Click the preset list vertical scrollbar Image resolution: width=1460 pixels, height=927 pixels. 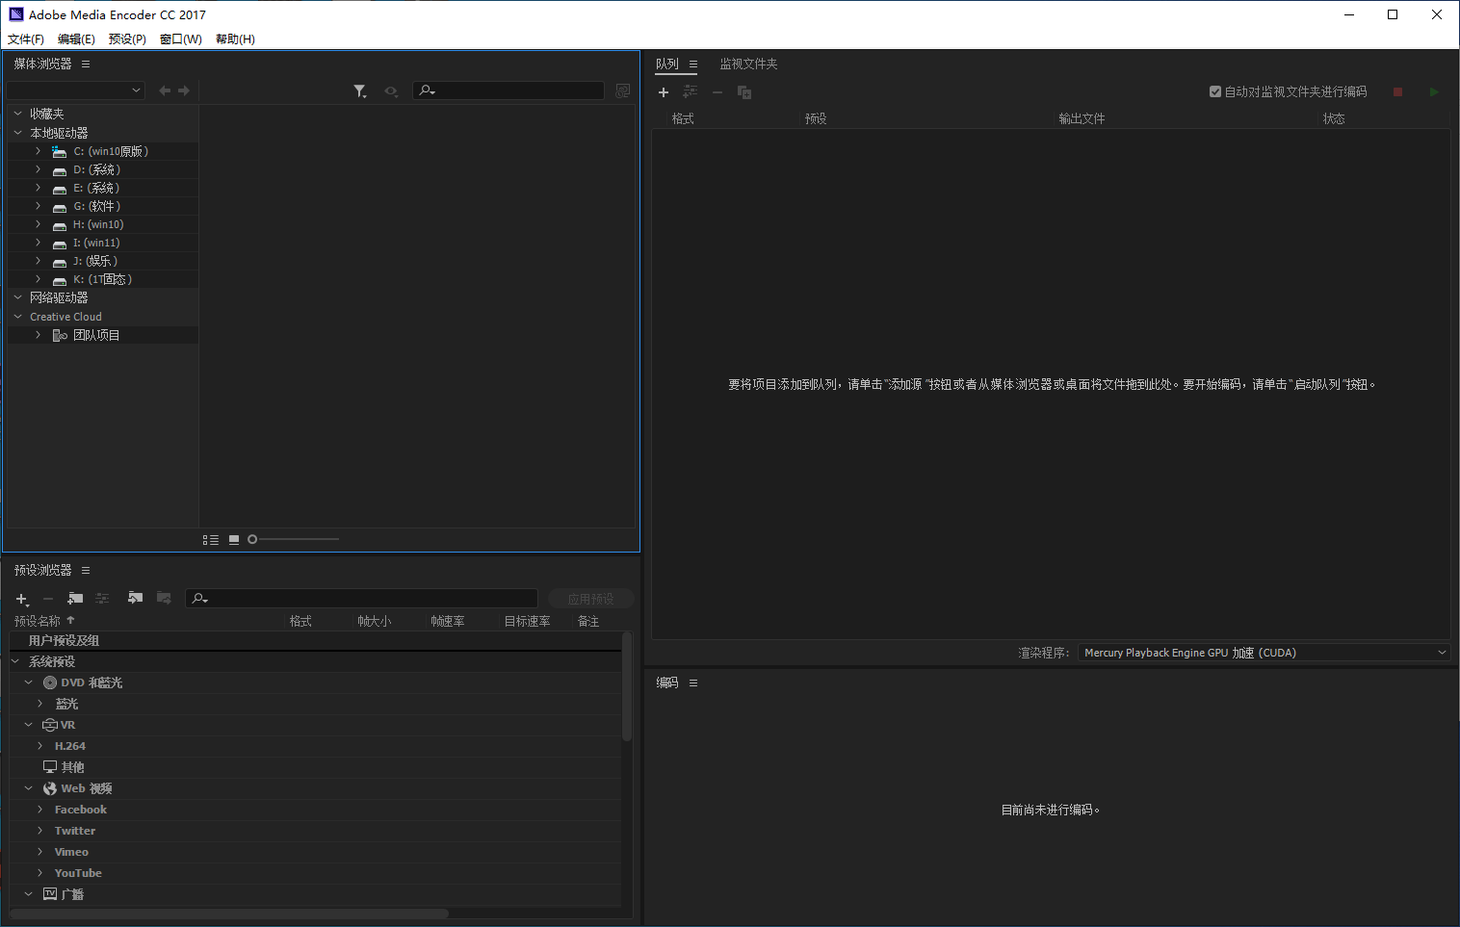627,686
